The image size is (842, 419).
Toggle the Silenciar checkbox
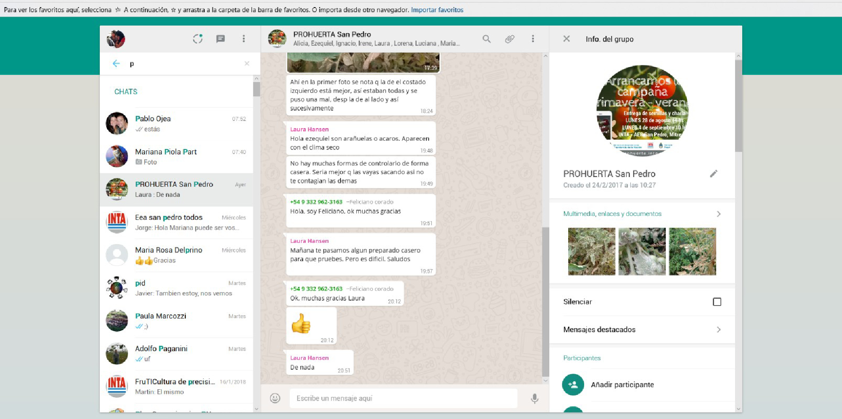click(717, 302)
